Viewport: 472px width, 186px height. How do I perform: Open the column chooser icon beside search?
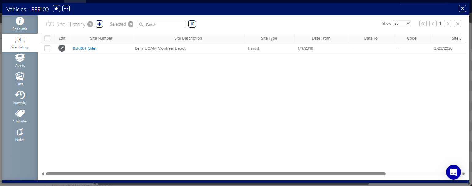[x=192, y=24]
